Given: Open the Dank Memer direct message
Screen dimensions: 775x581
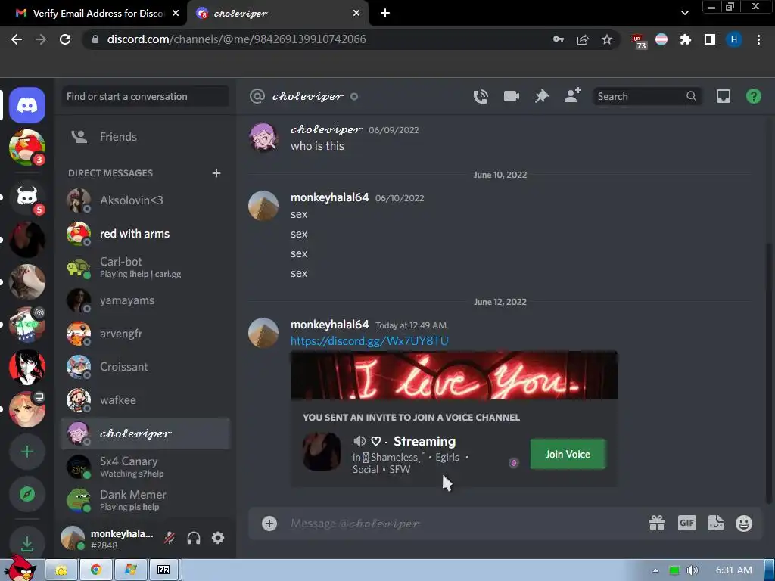Looking at the screenshot, I should click(x=145, y=500).
